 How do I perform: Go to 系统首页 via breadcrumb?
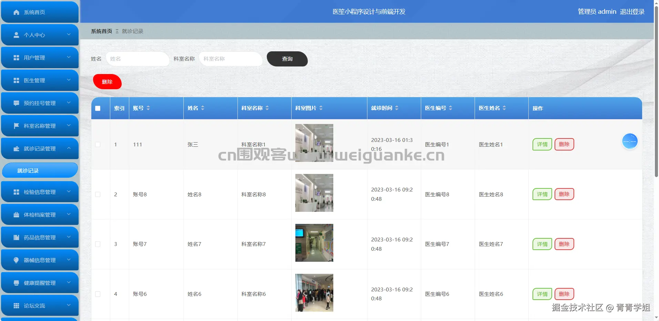point(101,31)
